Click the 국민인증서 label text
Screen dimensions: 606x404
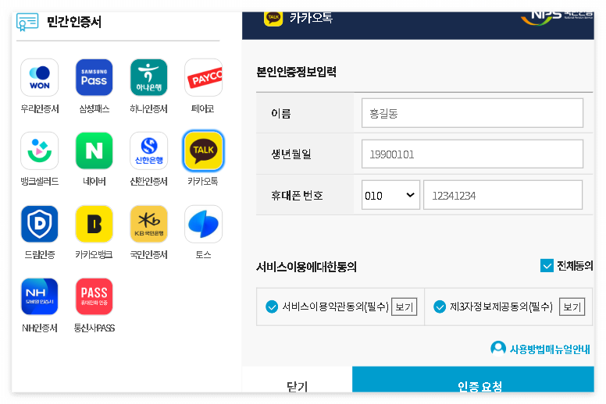149,255
